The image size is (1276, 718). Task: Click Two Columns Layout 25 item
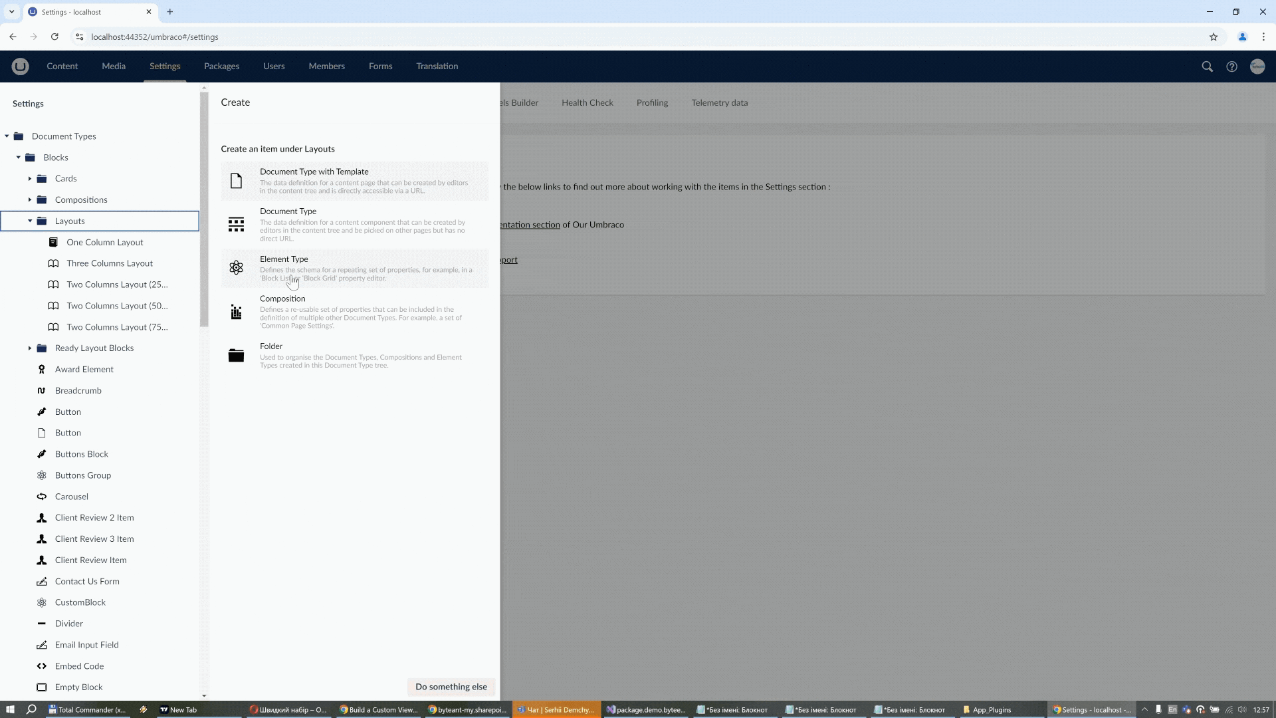(118, 283)
